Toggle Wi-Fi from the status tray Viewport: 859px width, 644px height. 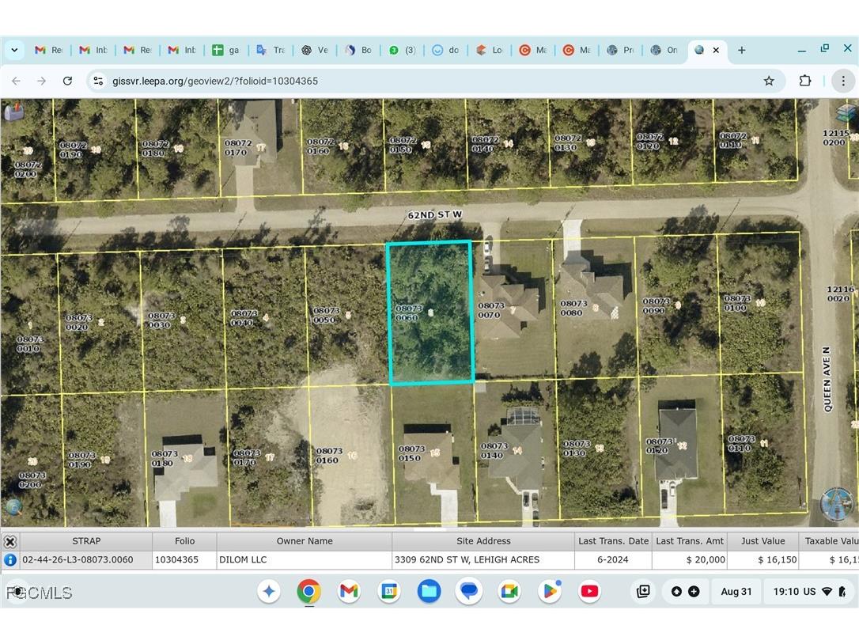827,591
